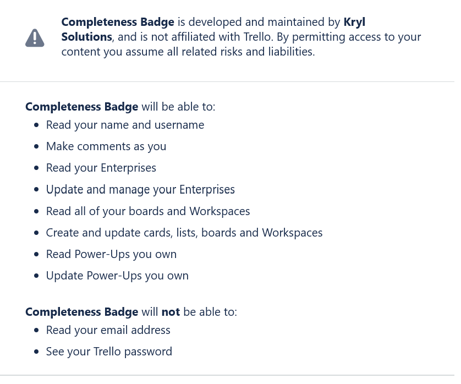Click the bold word 'not'
This screenshot has width=461, height=384.
pos(171,312)
